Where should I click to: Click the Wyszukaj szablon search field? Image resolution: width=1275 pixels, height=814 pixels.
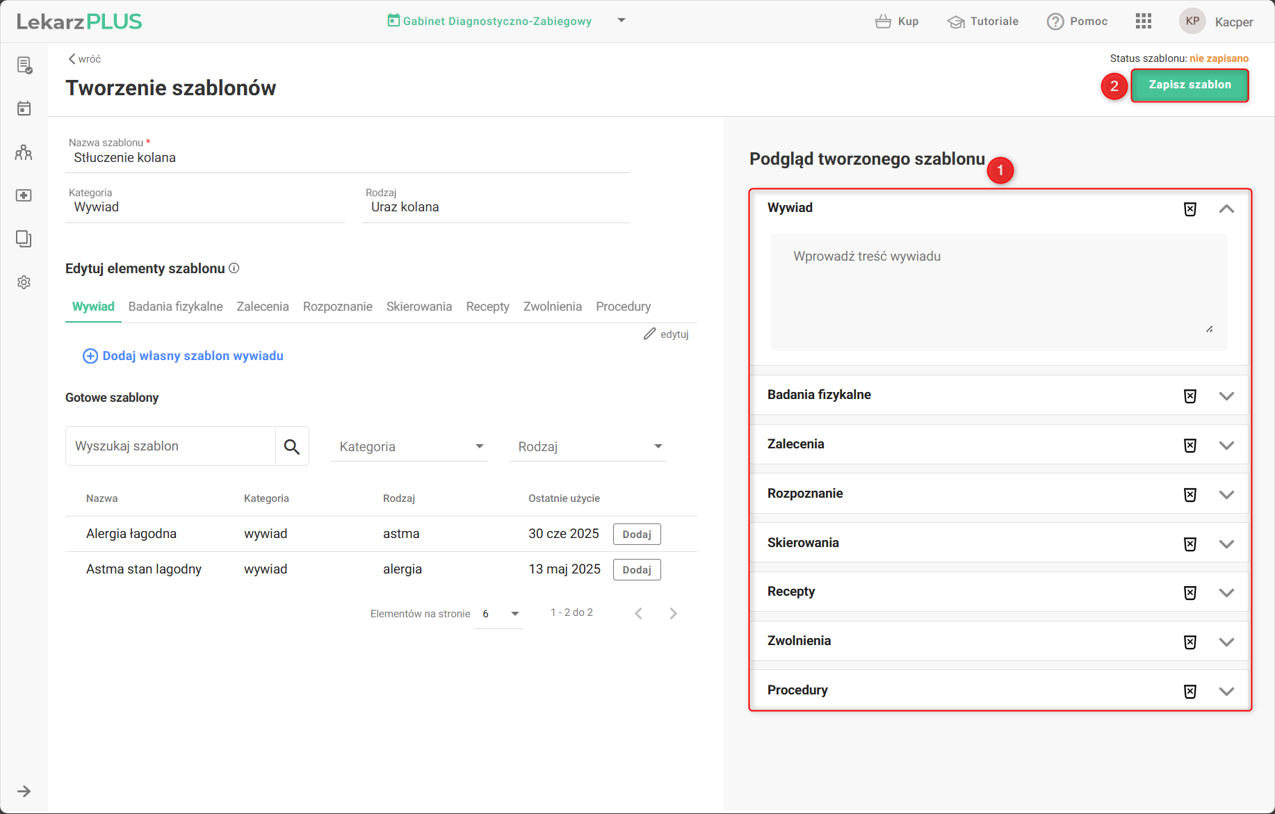[x=170, y=446]
